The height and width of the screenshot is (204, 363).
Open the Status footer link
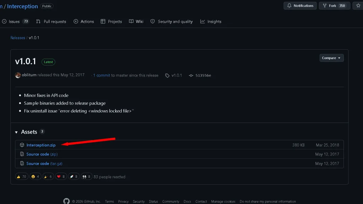(x=153, y=202)
